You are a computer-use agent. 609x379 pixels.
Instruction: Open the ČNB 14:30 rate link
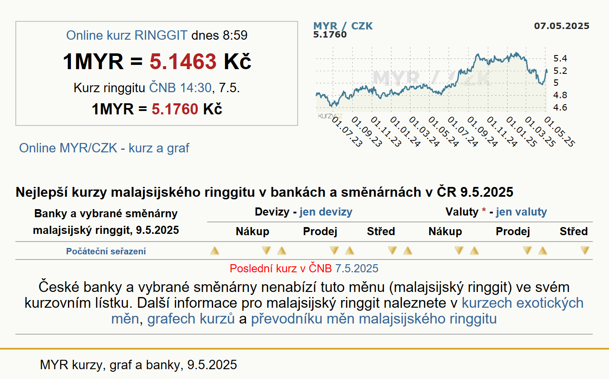coord(180,87)
